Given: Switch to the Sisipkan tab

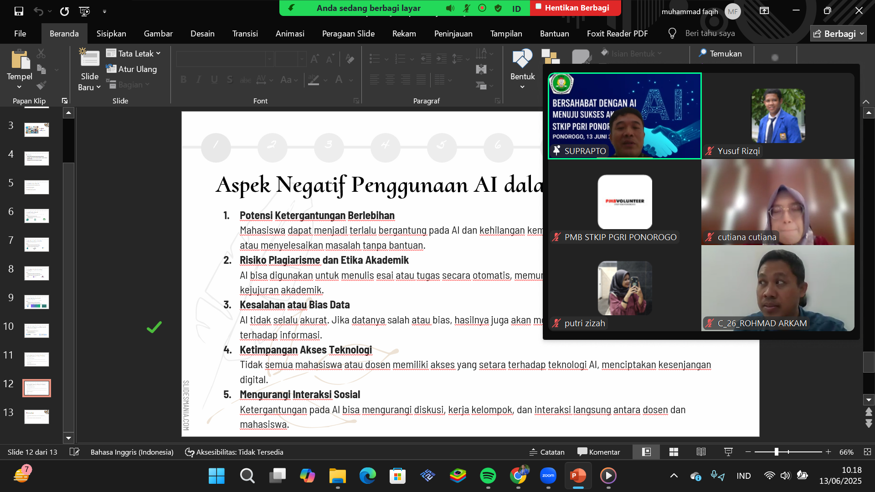Looking at the screenshot, I should click(111, 34).
